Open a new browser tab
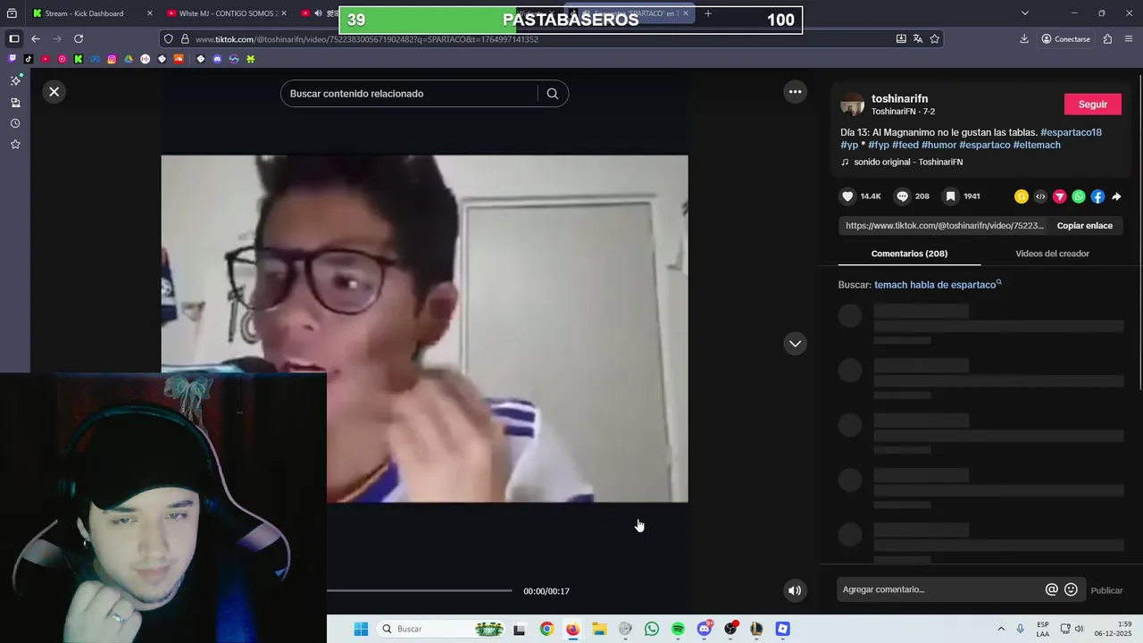This screenshot has width=1143, height=643. pyautogui.click(x=708, y=13)
